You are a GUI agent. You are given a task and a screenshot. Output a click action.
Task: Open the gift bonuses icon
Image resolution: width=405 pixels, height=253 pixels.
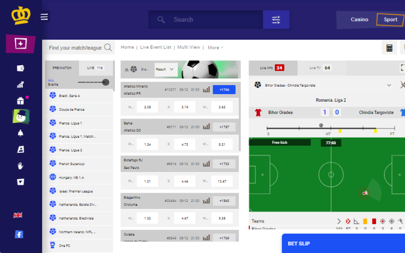pos(20,101)
